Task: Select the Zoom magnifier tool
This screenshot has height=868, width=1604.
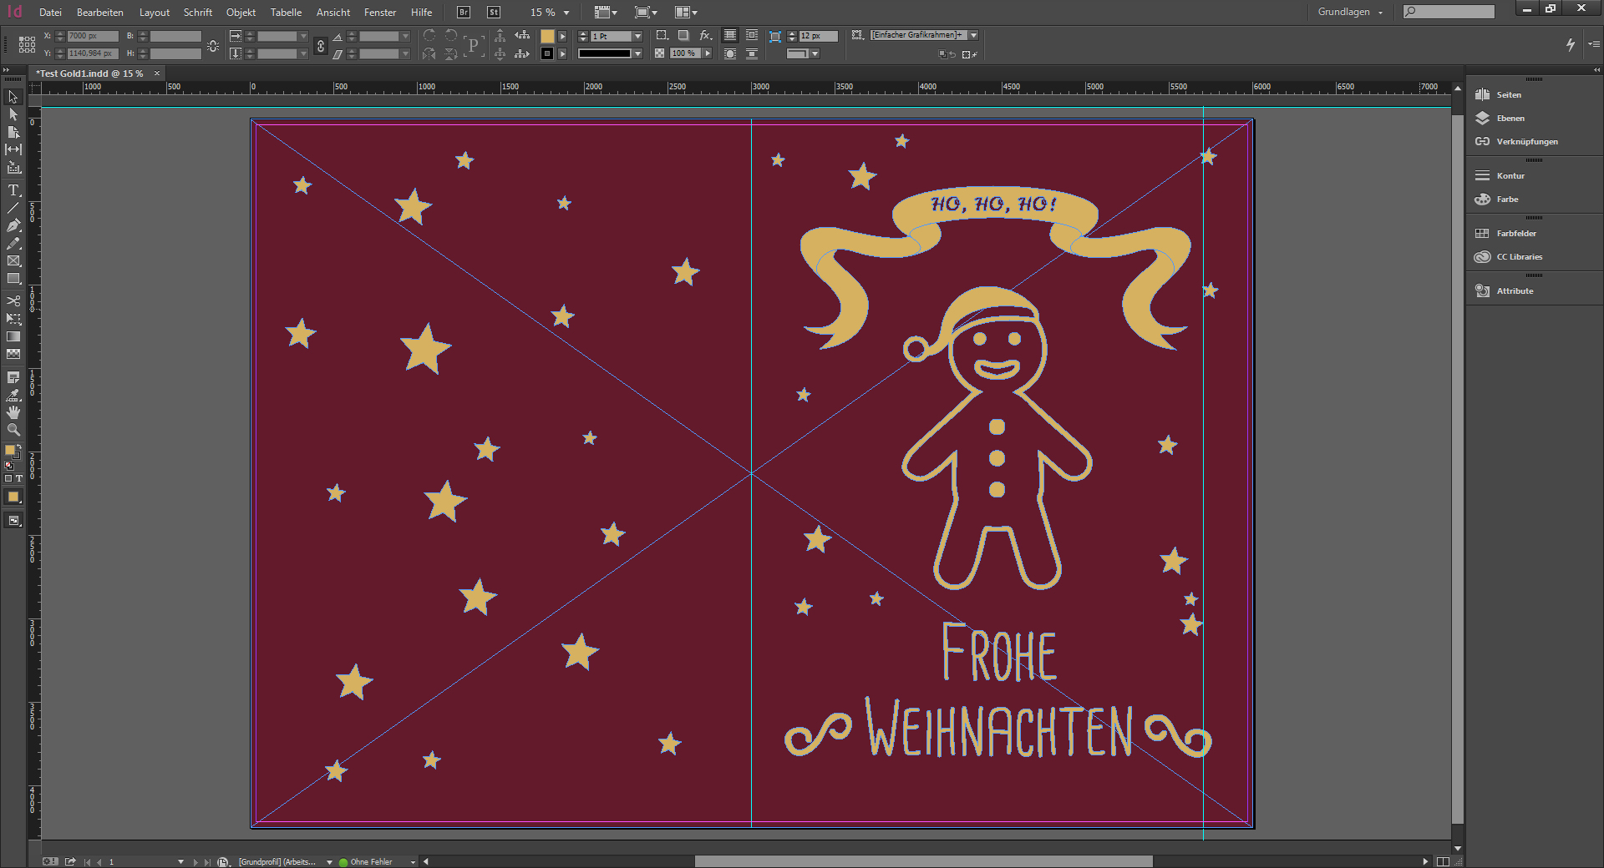Action: point(13,430)
